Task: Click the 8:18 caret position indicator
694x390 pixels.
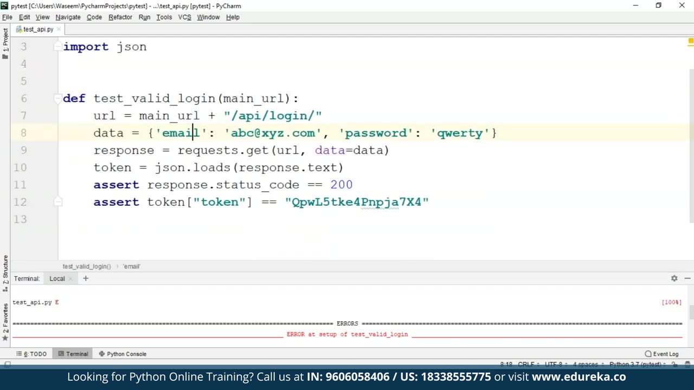Action: [506, 365]
